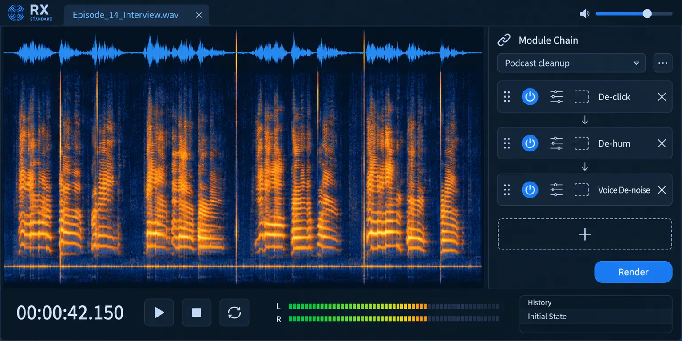Close the Episode_14_Interview.wav tab
Screen dimensions: 682x341
[199, 15]
